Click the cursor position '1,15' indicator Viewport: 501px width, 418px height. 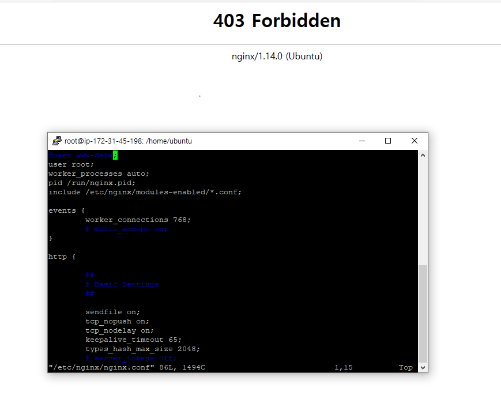click(x=344, y=367)
